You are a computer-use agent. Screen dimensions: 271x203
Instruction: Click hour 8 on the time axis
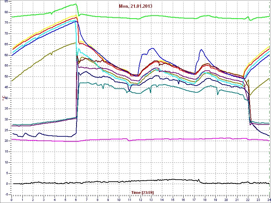point(98,199)
